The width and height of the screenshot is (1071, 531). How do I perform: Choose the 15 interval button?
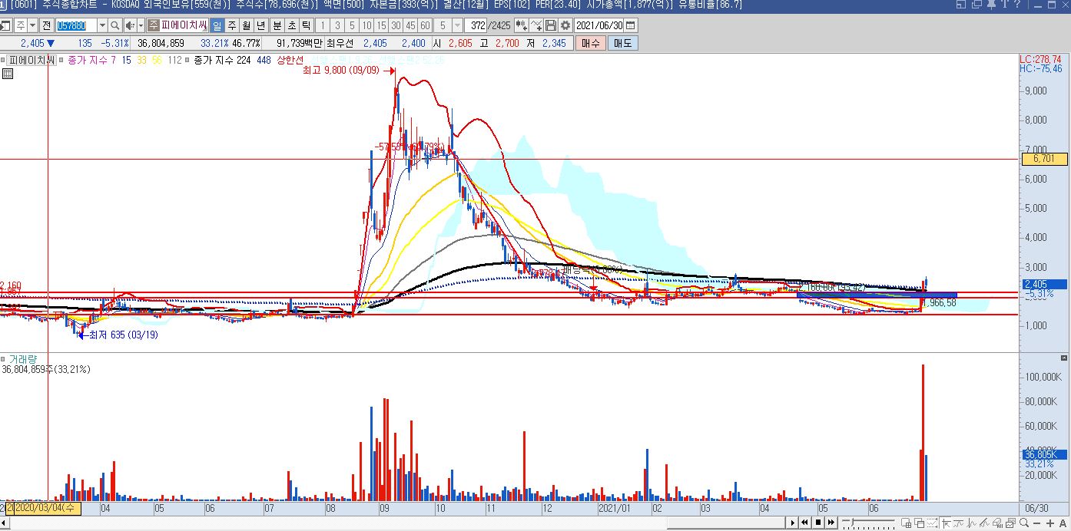click(x=381, y=25)
